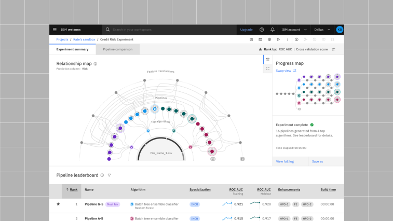Click the File_Name_1.csv center node

coord(161,153)
